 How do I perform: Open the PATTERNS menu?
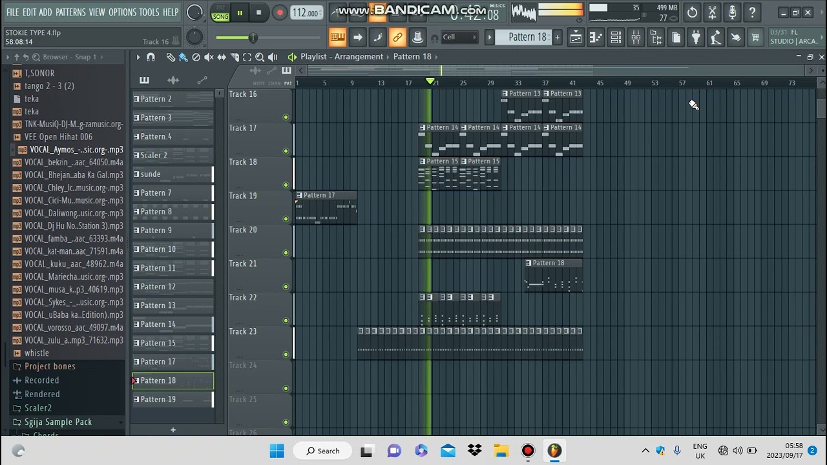70,12
